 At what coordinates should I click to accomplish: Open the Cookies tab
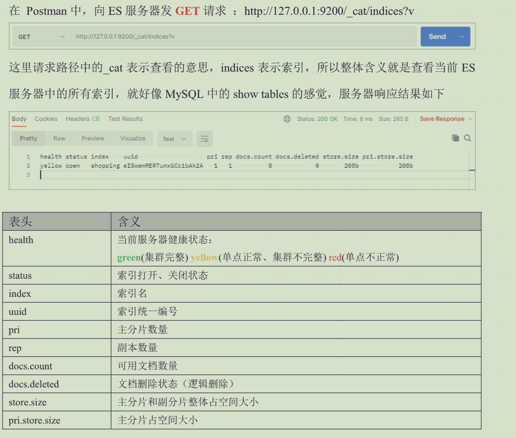coord(46,119)
